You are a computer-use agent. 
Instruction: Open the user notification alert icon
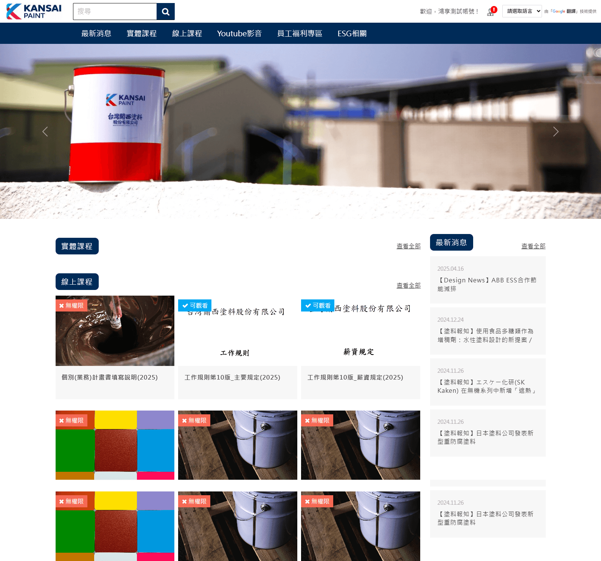point(491,12)
